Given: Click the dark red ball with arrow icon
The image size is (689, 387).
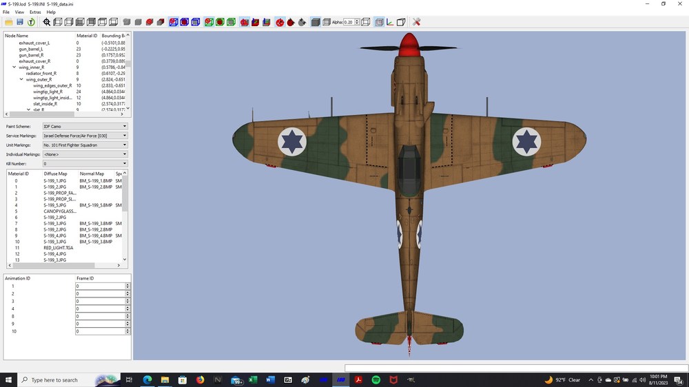Looking at the screenshot, I should tap(291, 22).
